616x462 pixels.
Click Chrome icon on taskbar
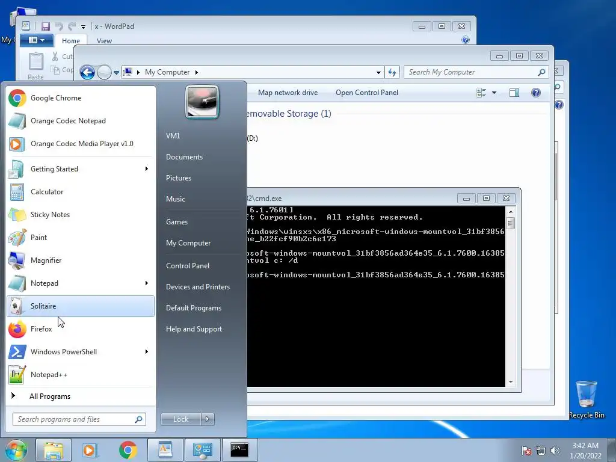[128, 450]
